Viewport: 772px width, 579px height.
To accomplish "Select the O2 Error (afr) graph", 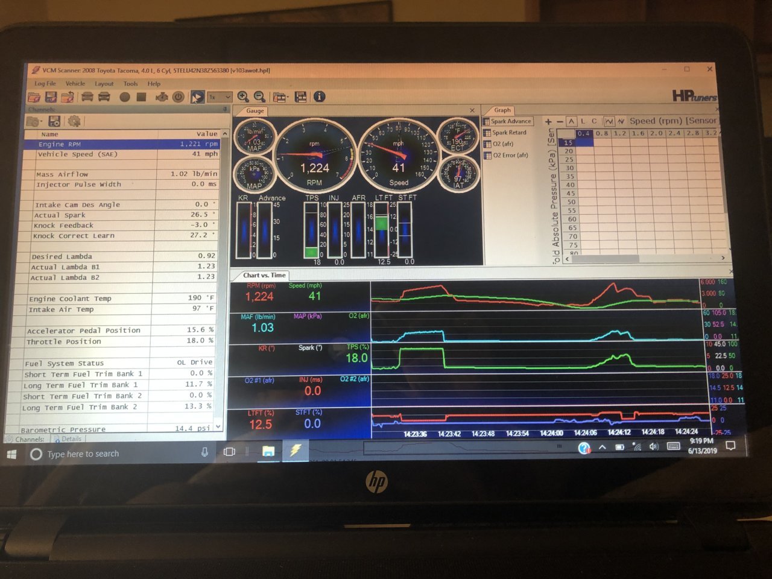I will click(506, 155).
